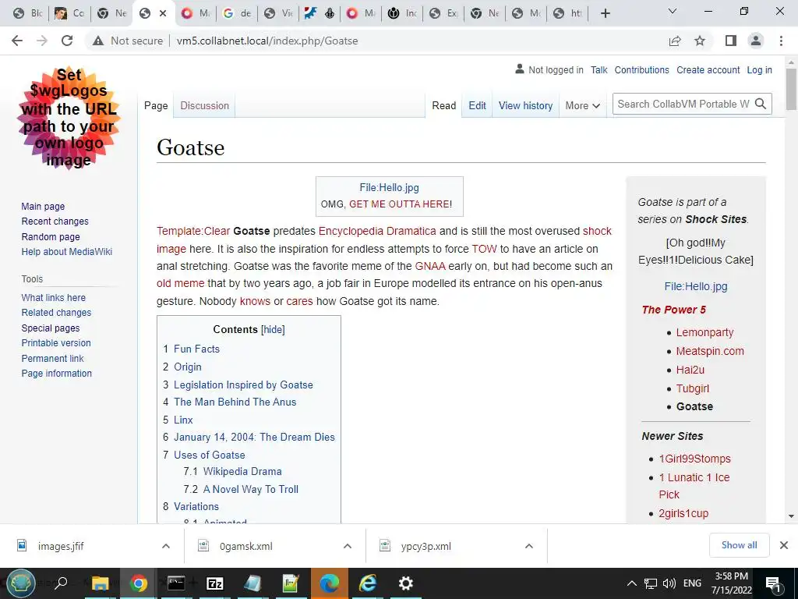Image resolution: width=798 pixels, height=599 pixels.
Task: Open the Edit tab
Action: coord(478,105)
